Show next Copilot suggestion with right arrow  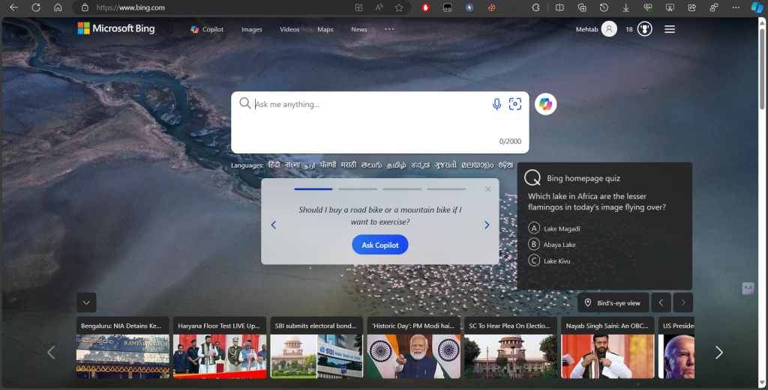pos(487,225)
